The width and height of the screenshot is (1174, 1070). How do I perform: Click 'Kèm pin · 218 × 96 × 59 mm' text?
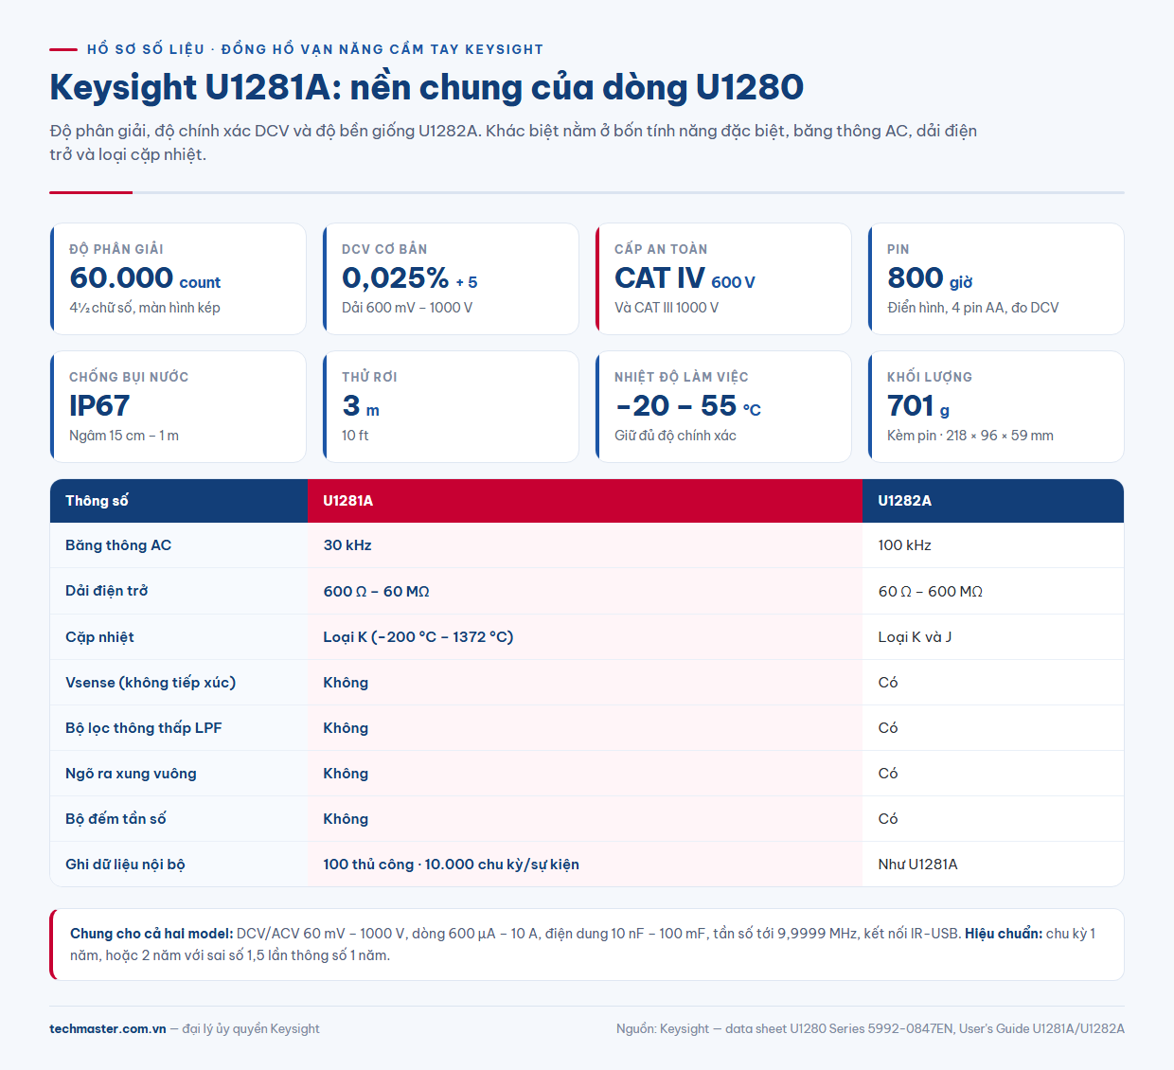(x=970, y=436)
